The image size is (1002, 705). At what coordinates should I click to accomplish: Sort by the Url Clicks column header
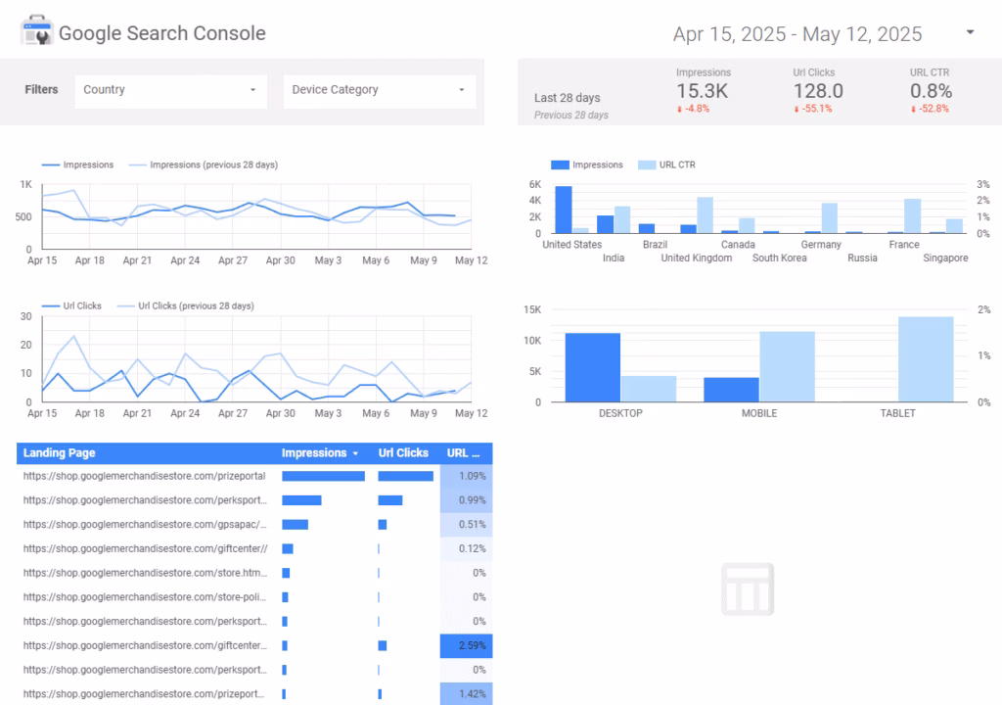[403, 453]
